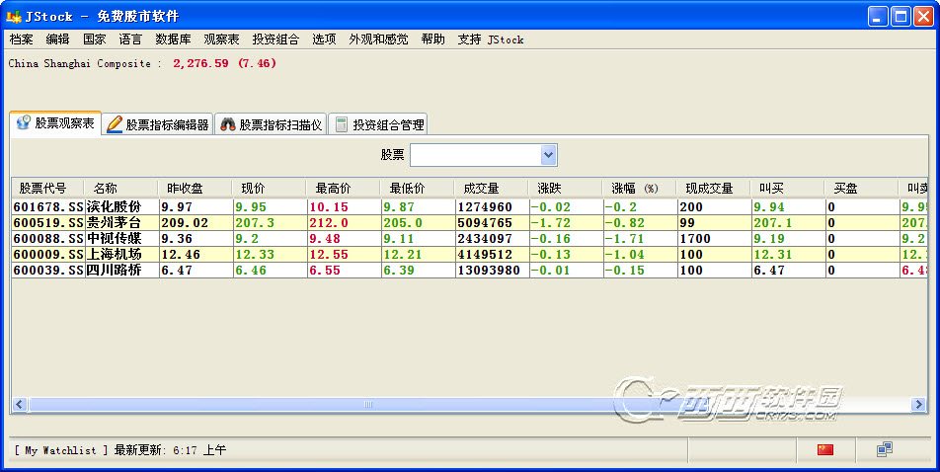Screen dimensions: 940x472
Task: Sort by 最高价 column header
Action: [x=344, y=189]
